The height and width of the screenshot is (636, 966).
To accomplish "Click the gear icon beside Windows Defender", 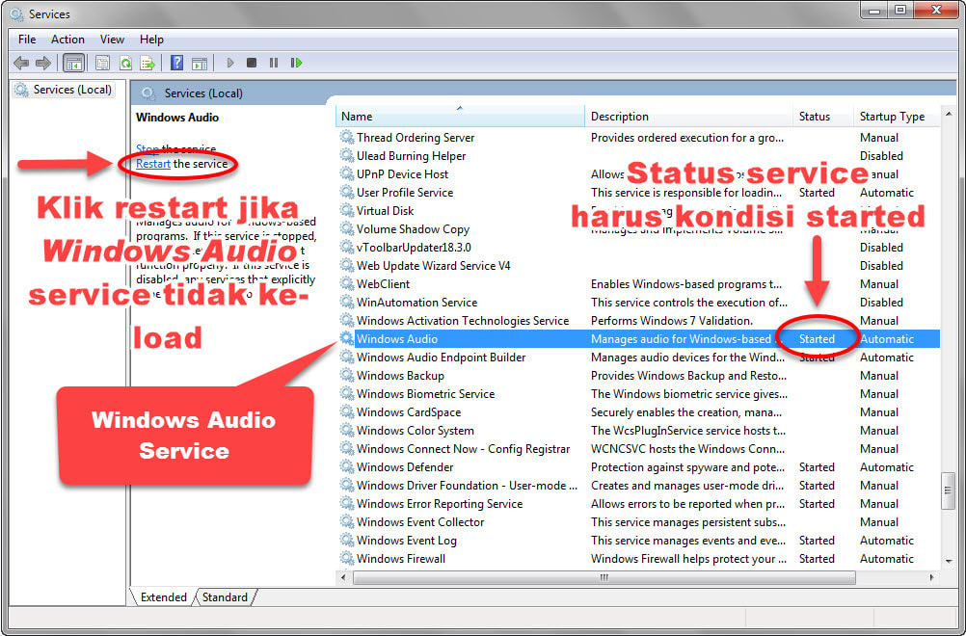I will tap(347, 467).
